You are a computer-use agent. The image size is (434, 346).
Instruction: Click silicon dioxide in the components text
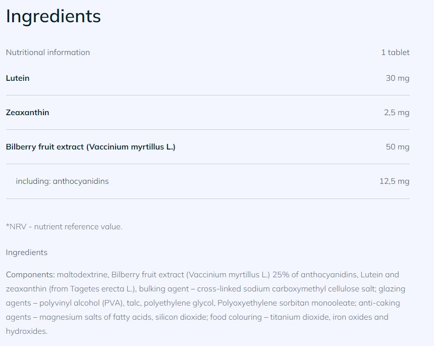pos(180,317)
